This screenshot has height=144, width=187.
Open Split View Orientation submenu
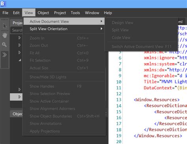(64, 29)
